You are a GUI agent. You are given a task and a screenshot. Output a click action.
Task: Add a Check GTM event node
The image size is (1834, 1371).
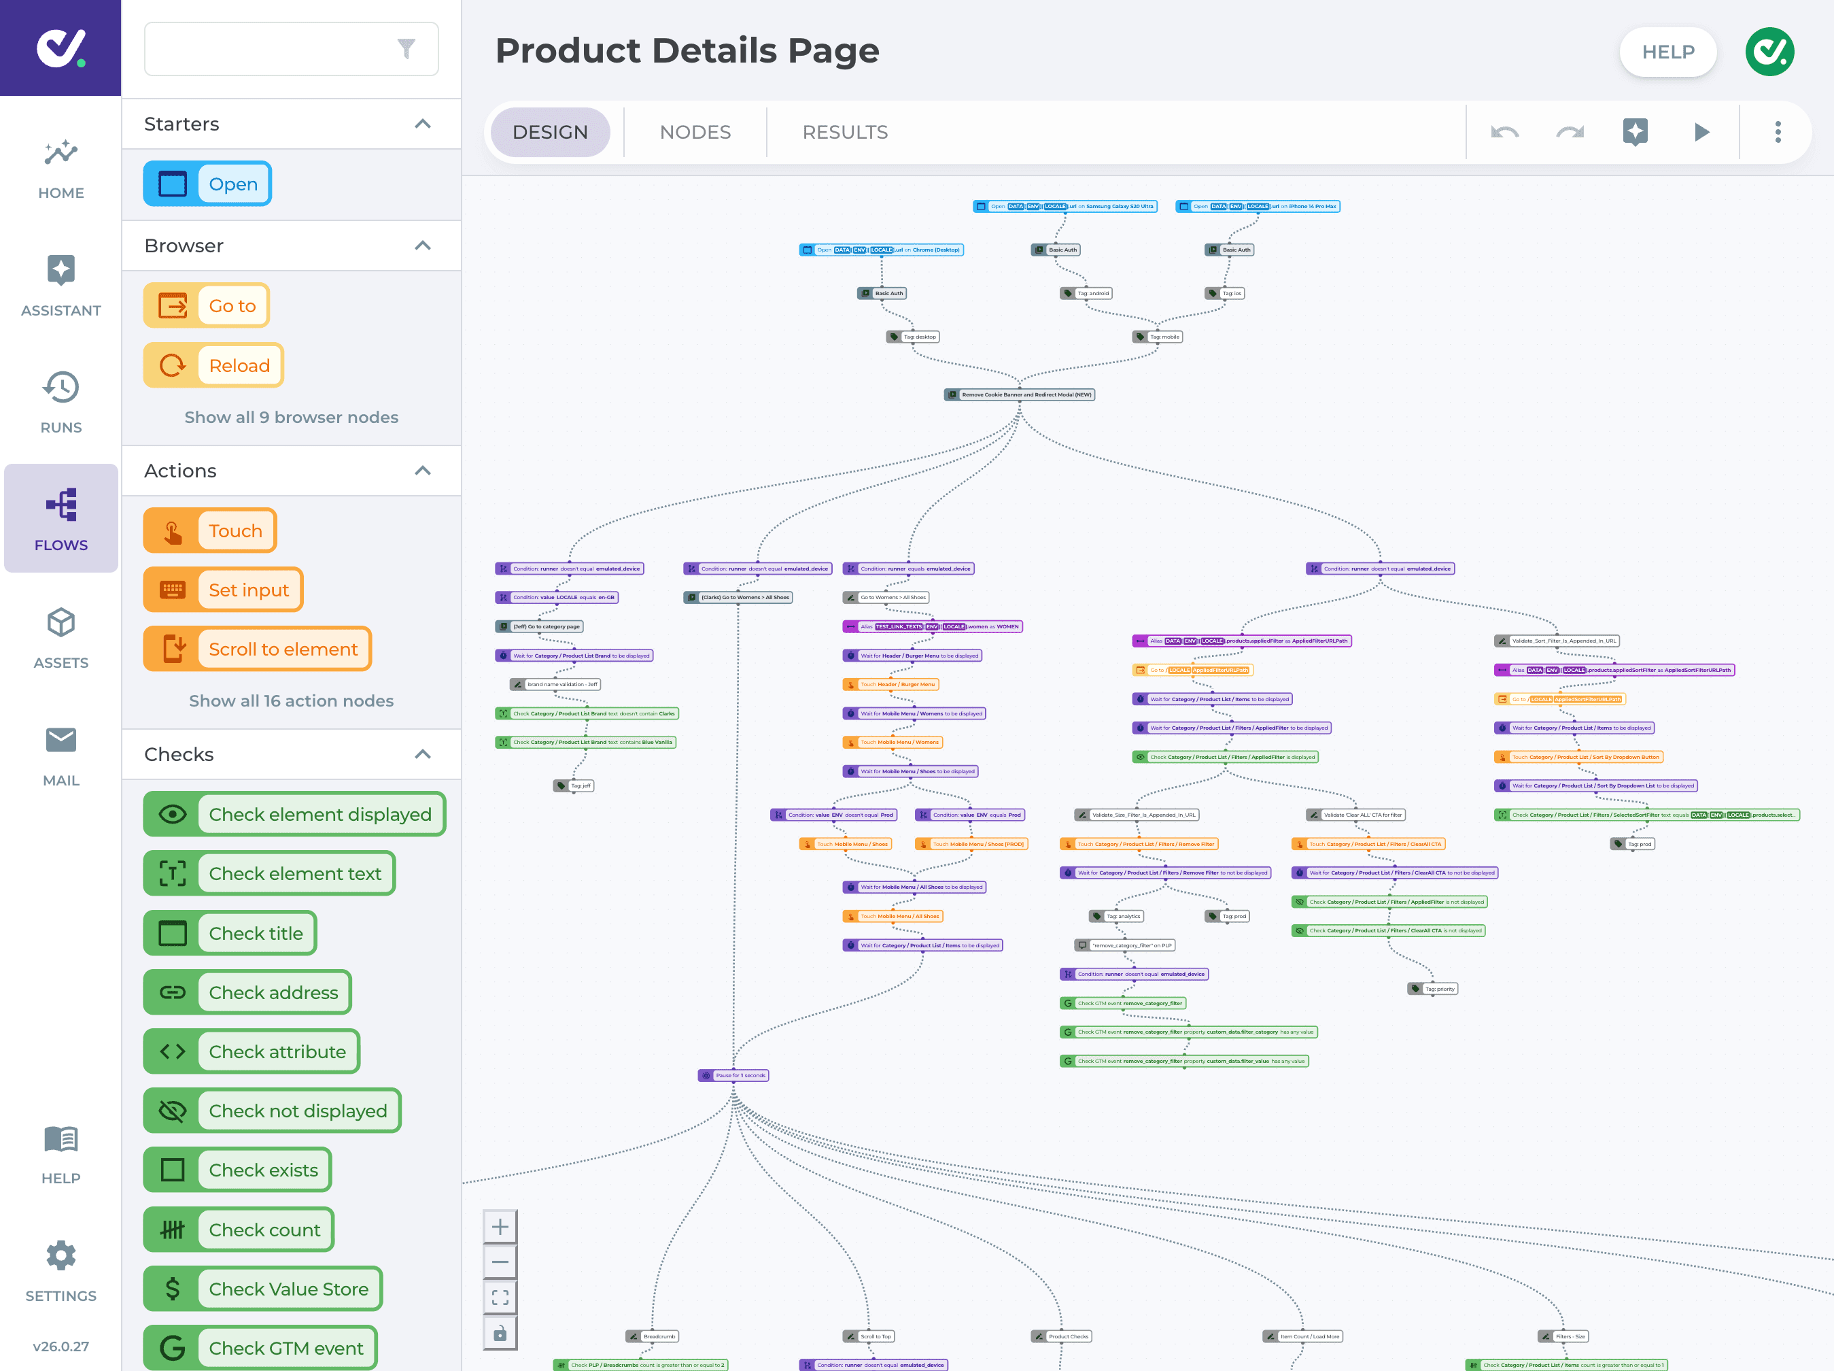click(x=260, y=1348)
